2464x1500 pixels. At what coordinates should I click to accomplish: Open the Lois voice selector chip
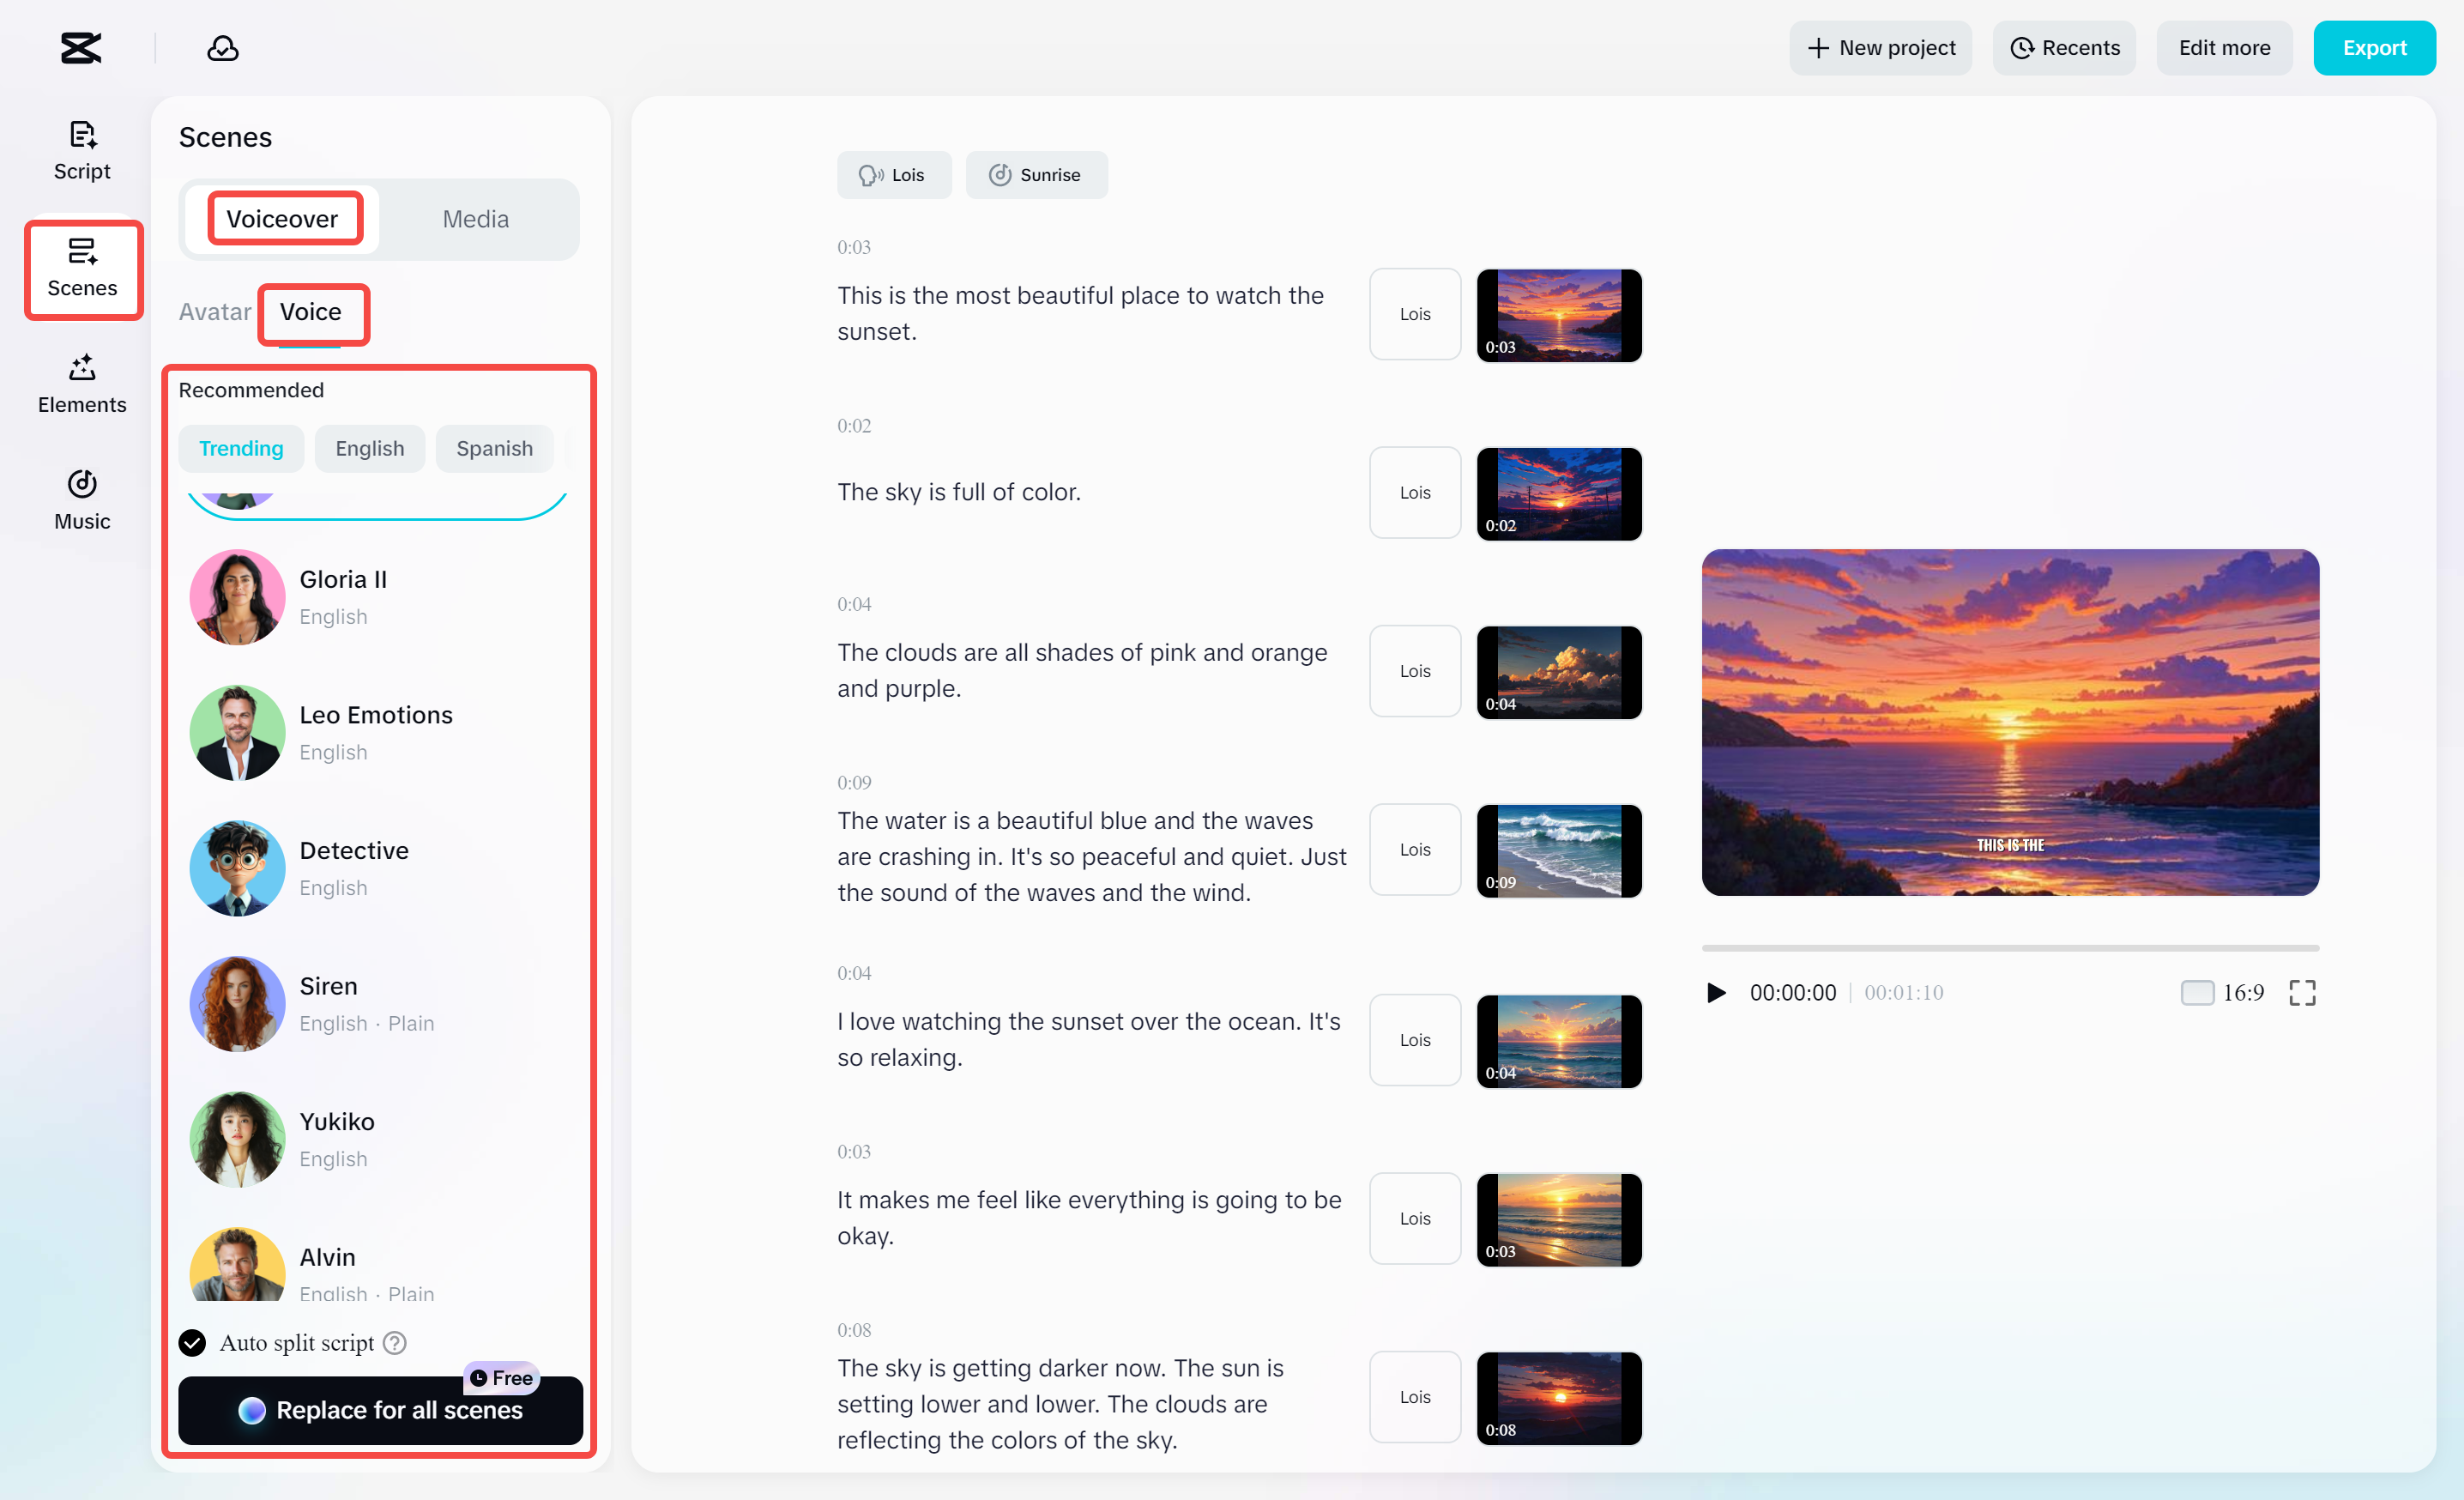894,174
